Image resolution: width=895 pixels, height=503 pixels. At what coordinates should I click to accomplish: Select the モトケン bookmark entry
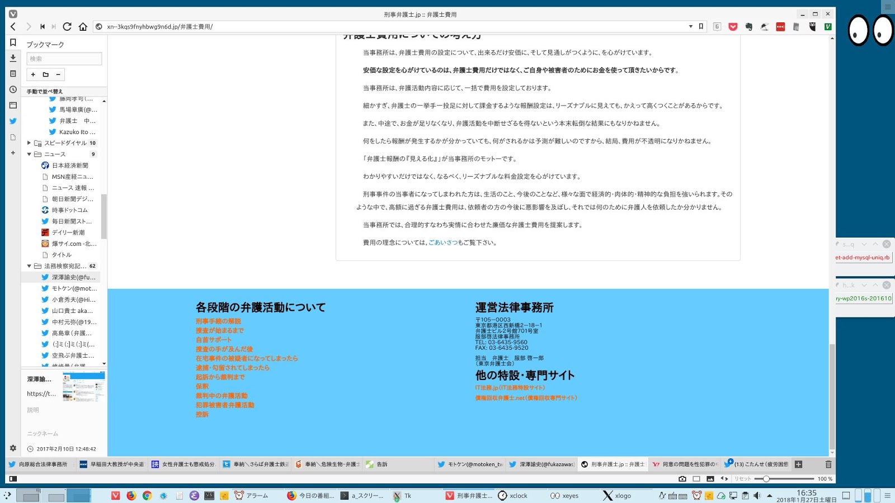69,288
